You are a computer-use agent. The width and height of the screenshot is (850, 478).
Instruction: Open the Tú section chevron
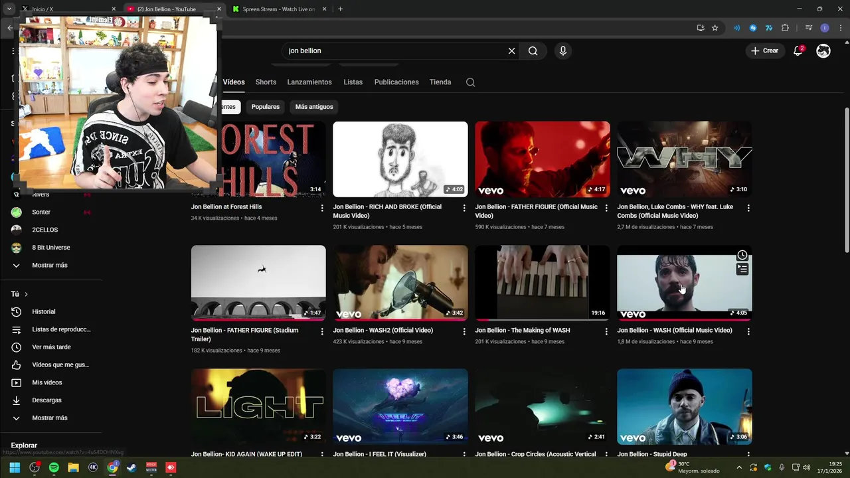coord(26,294)
